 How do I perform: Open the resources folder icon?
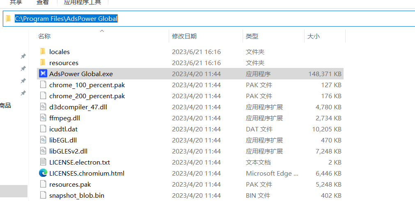coord(43,63)
